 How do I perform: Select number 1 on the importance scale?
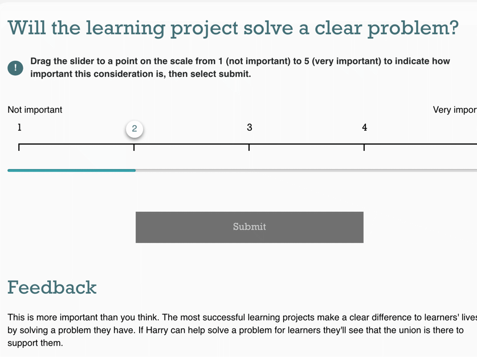pos(19,127)
